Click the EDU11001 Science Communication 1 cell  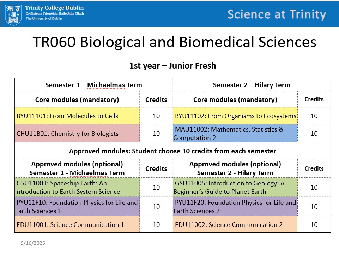coord(77,224)
